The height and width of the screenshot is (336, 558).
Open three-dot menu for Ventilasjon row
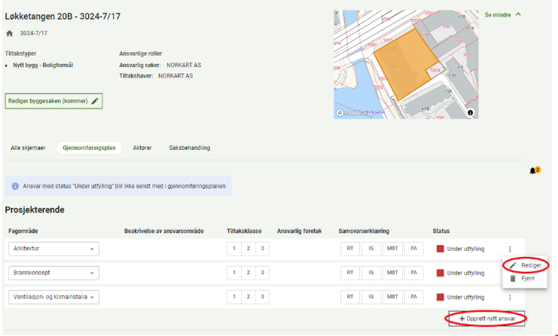511,298
